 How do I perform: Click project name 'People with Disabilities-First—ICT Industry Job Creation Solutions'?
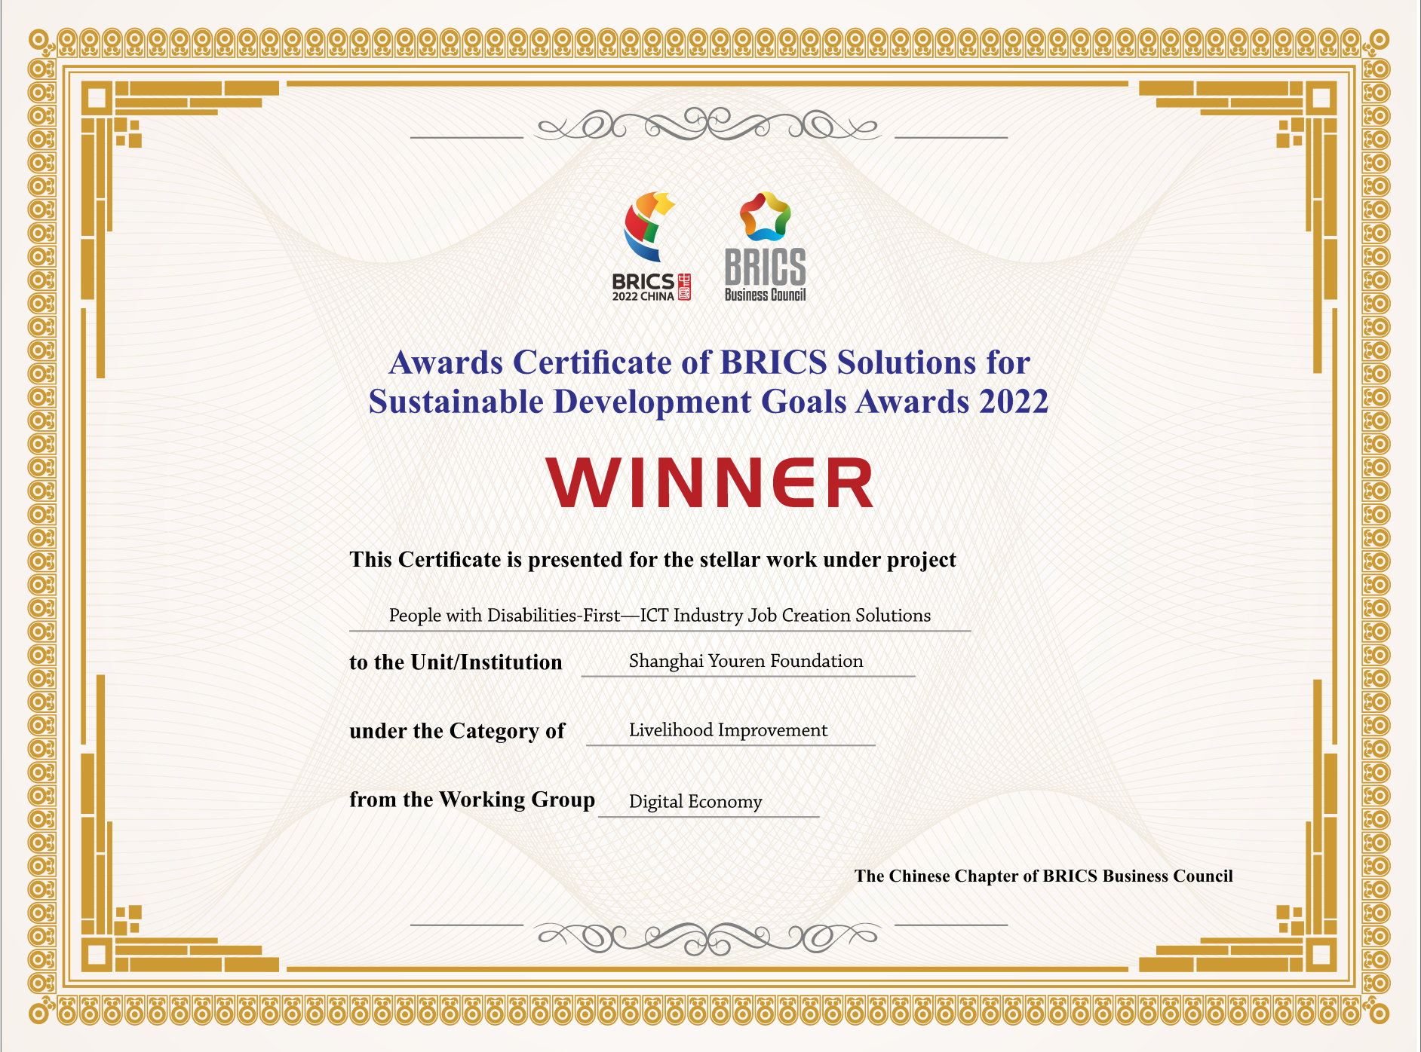pyautogui.click(x=660, y=616)
